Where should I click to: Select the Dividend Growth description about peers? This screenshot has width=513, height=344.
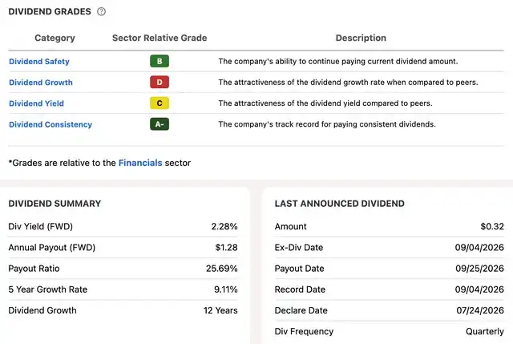[349, 83]
